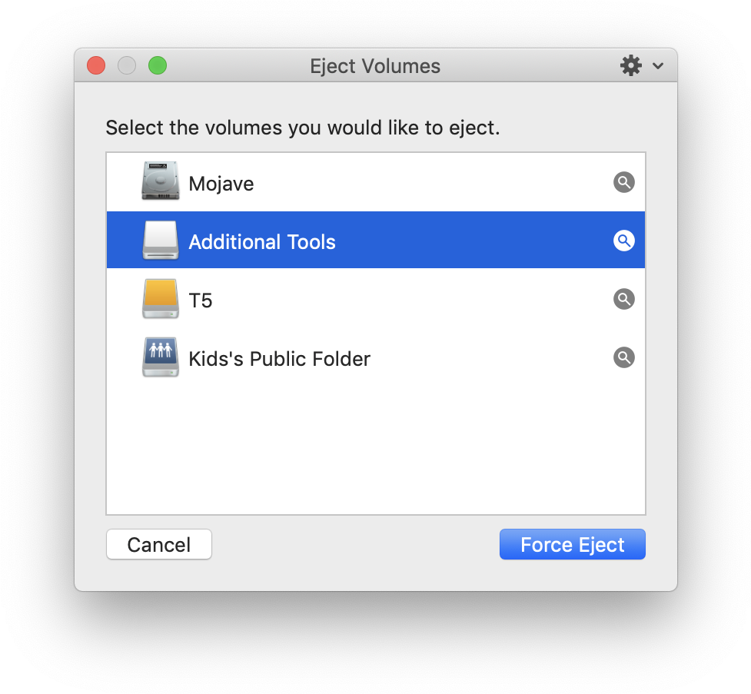751x694 pixels.
Task: Click the white Additional Tools disk icon
Action: pyautogui.click(x=161, y=240)
